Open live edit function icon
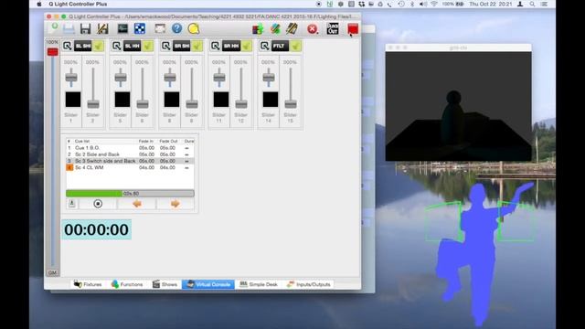 tap(275, 28)
